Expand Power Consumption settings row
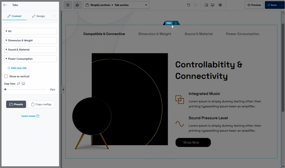285x168 pixels. point(30,59)
